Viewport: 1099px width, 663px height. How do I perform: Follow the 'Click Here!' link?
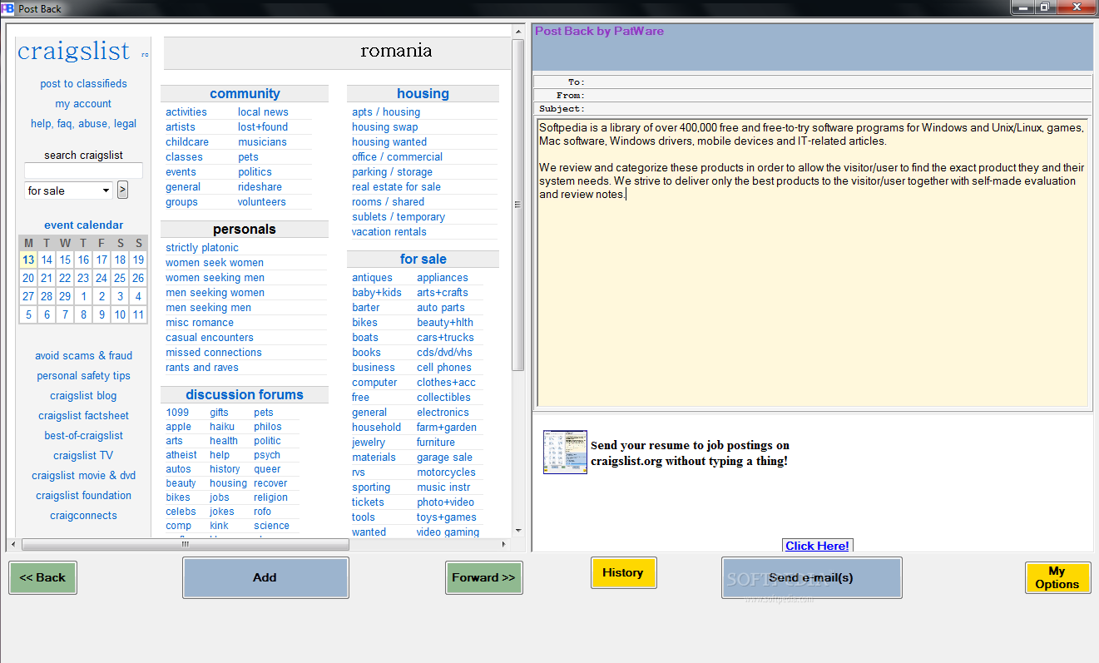[x=818, y=546]
